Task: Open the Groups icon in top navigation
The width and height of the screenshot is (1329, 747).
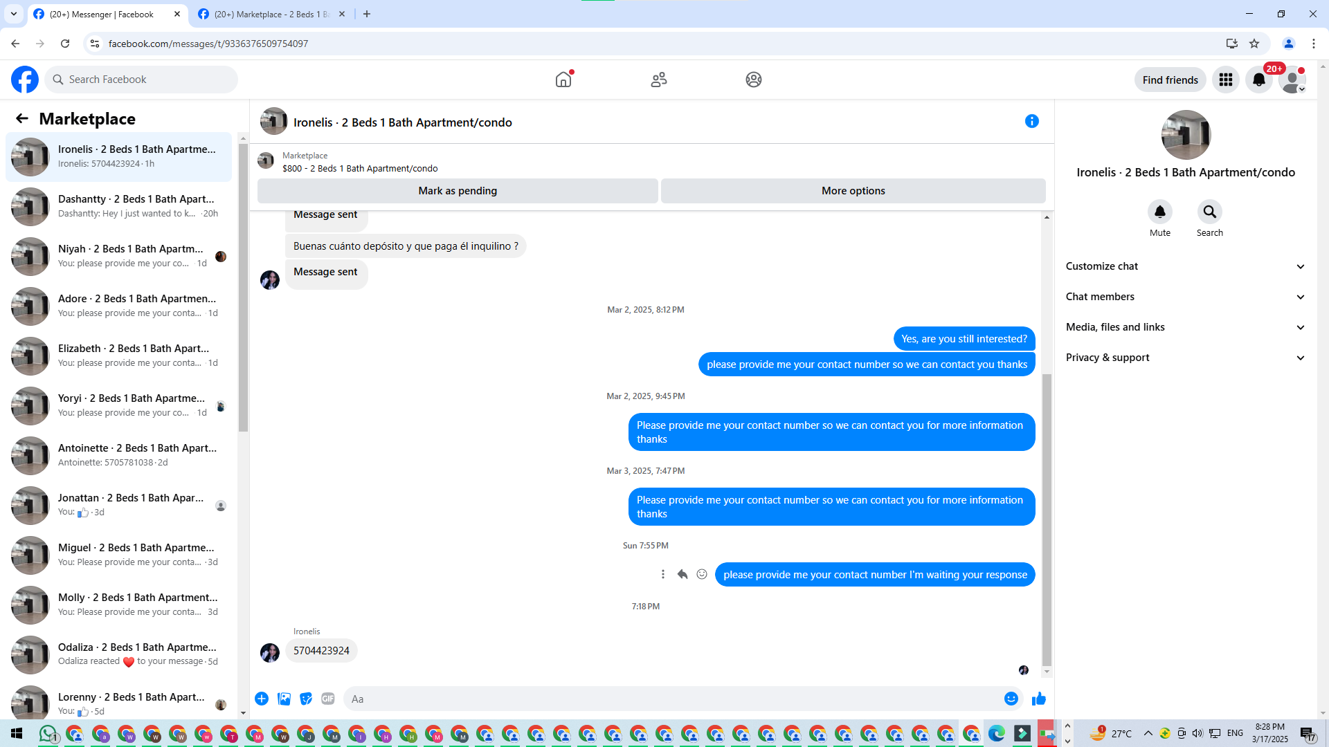Action: click(x=754, y=80)
